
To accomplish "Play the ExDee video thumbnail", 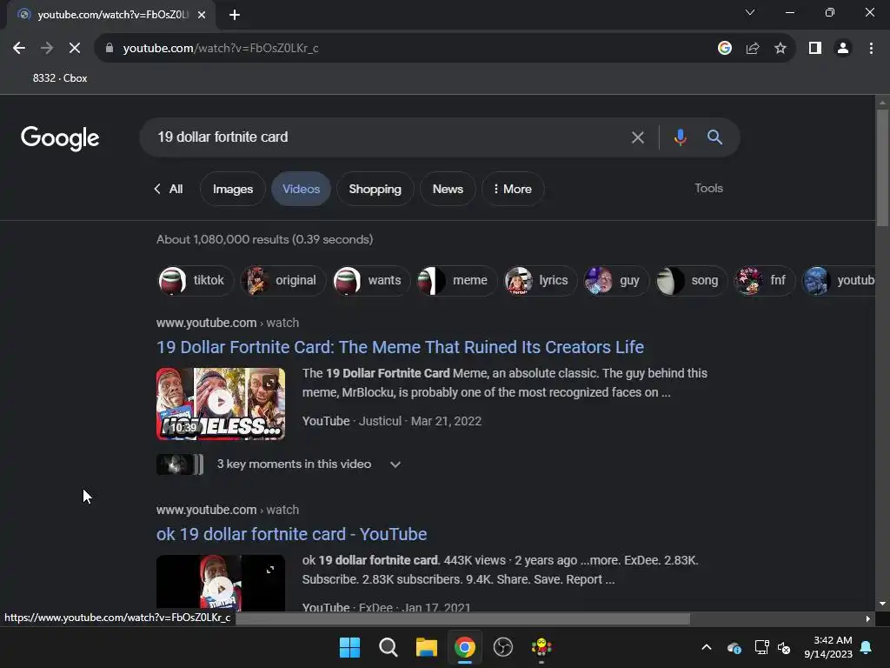I will [221, 583].
